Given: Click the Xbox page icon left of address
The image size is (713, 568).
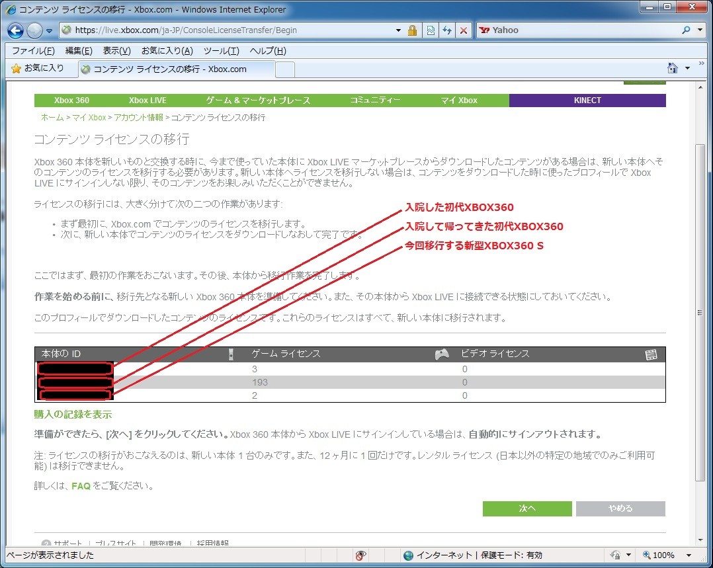Looking at the screenshot, I should (x=67, y=30).
